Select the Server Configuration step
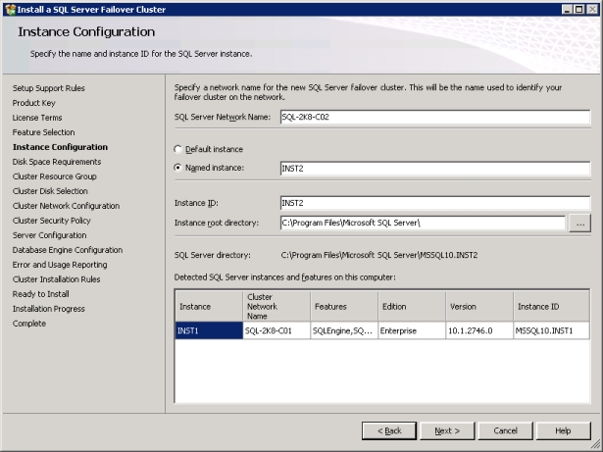Image resolution: width=603 pixels, height=452 pixels. coord(49,235)
